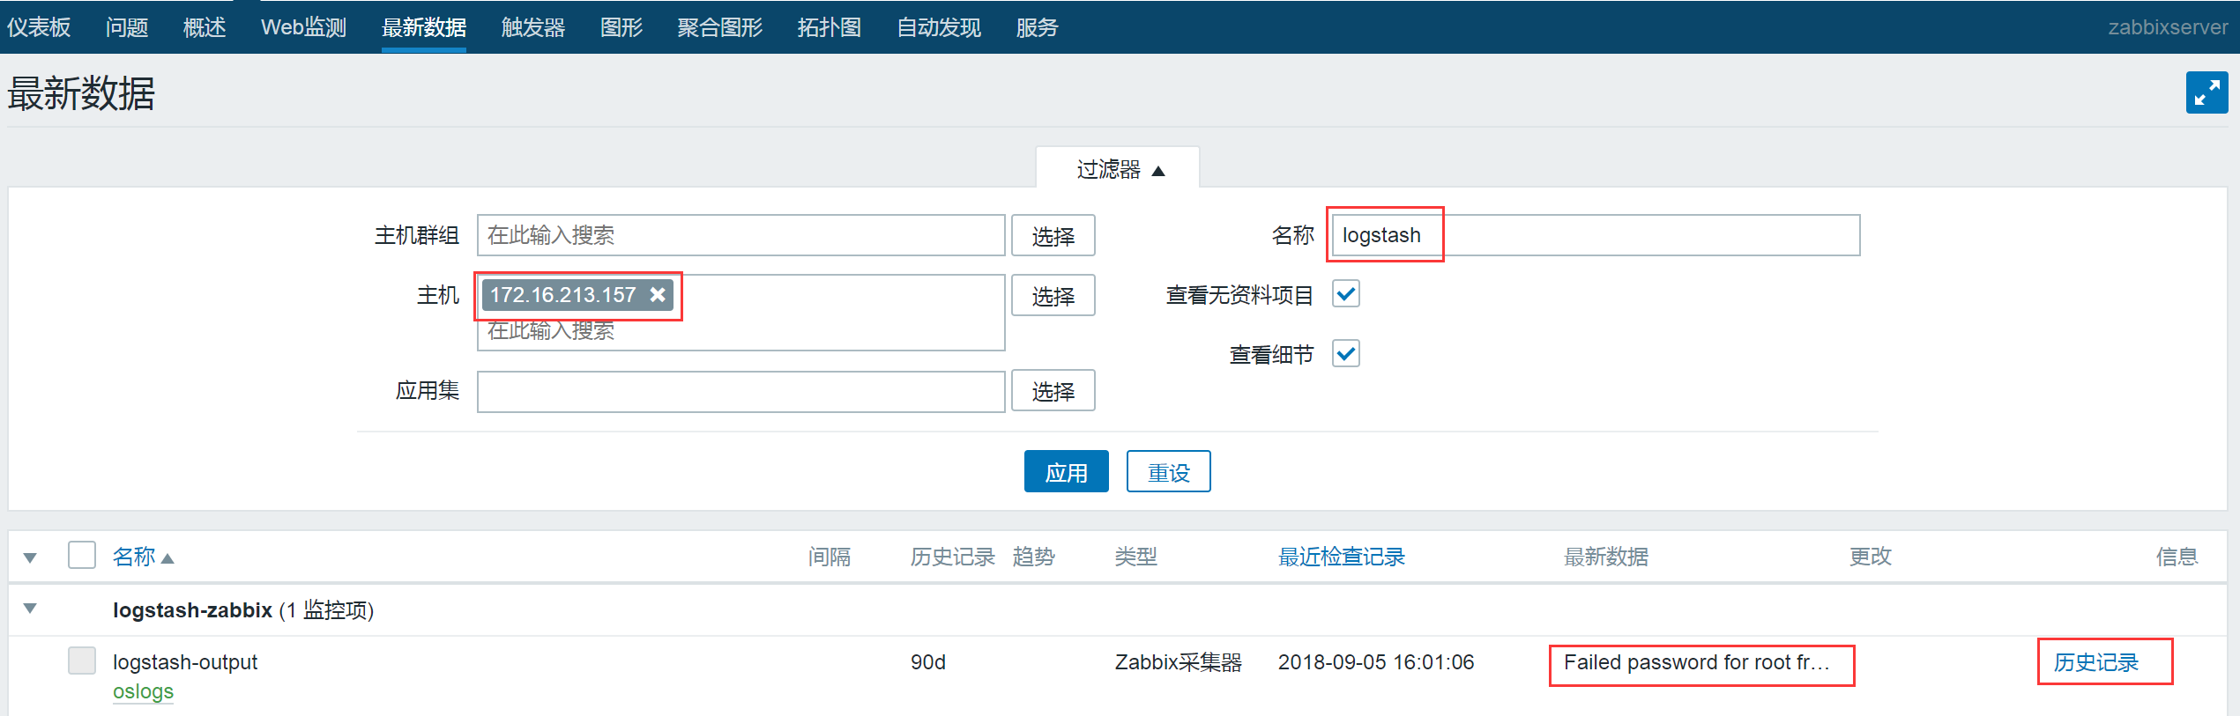Sort by 最近检查记录 column header
This screenshot has height=716, width=2240.
click(x=1342, y=557)
